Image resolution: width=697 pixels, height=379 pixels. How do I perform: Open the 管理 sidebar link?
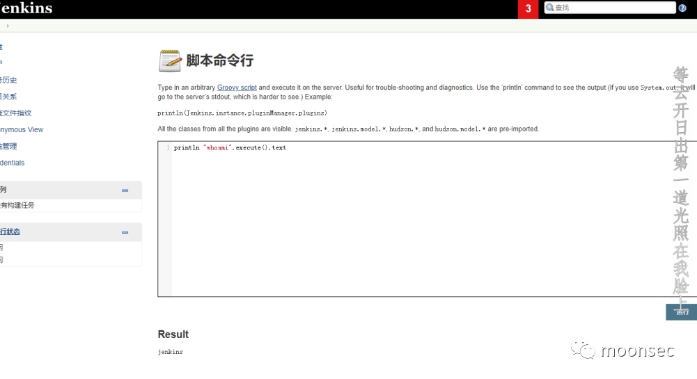tap(8, 146)
